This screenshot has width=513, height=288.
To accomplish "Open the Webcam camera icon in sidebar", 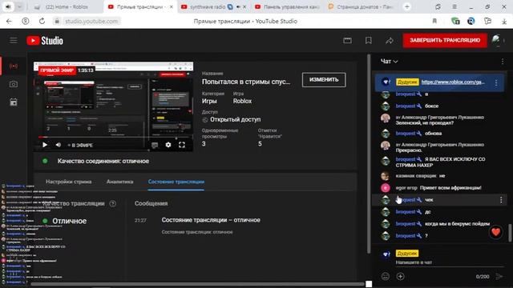I will pos(14,84).
